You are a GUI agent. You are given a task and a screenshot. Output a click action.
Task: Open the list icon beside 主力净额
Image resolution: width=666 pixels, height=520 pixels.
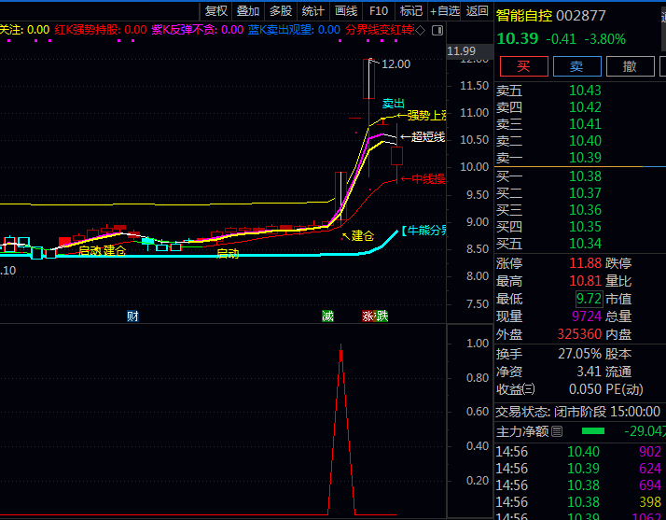coord(558,431)
